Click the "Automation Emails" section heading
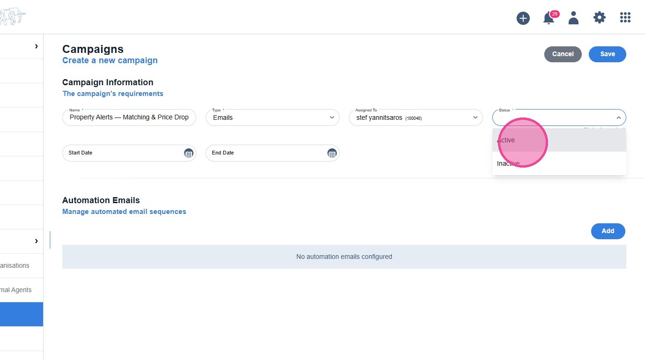Image resolution: width=645 pixels, height=360 pixels. click(101, 200)
